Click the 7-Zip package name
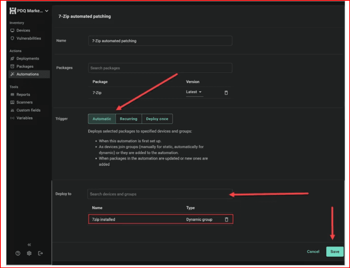 [97, 93]
